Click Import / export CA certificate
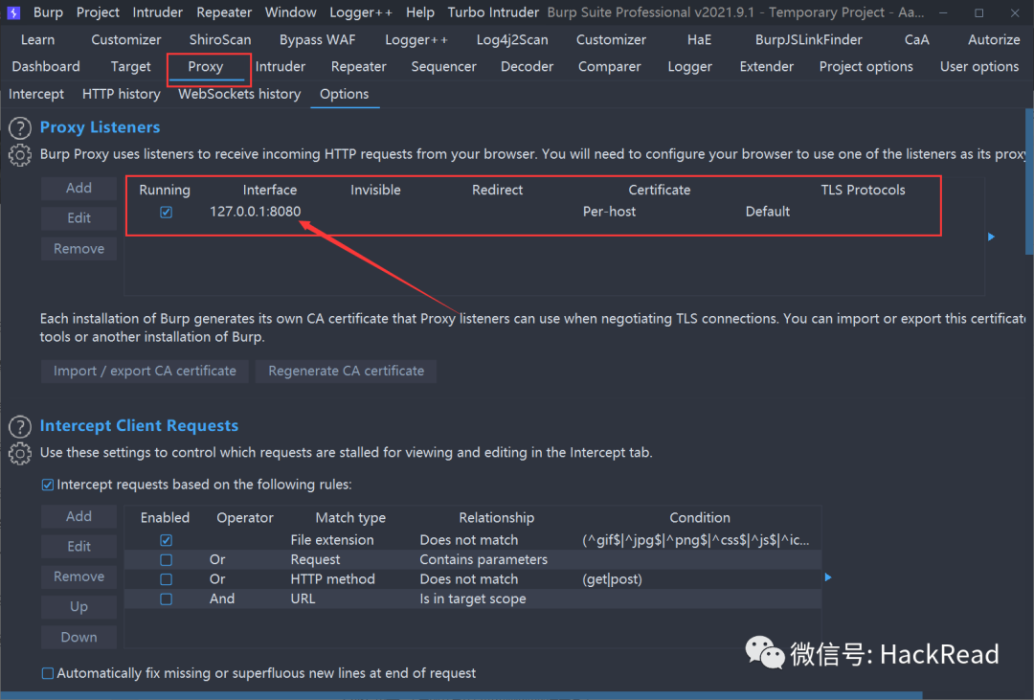The height and width of the screenshot is (700, 1034). pos(145,371)
